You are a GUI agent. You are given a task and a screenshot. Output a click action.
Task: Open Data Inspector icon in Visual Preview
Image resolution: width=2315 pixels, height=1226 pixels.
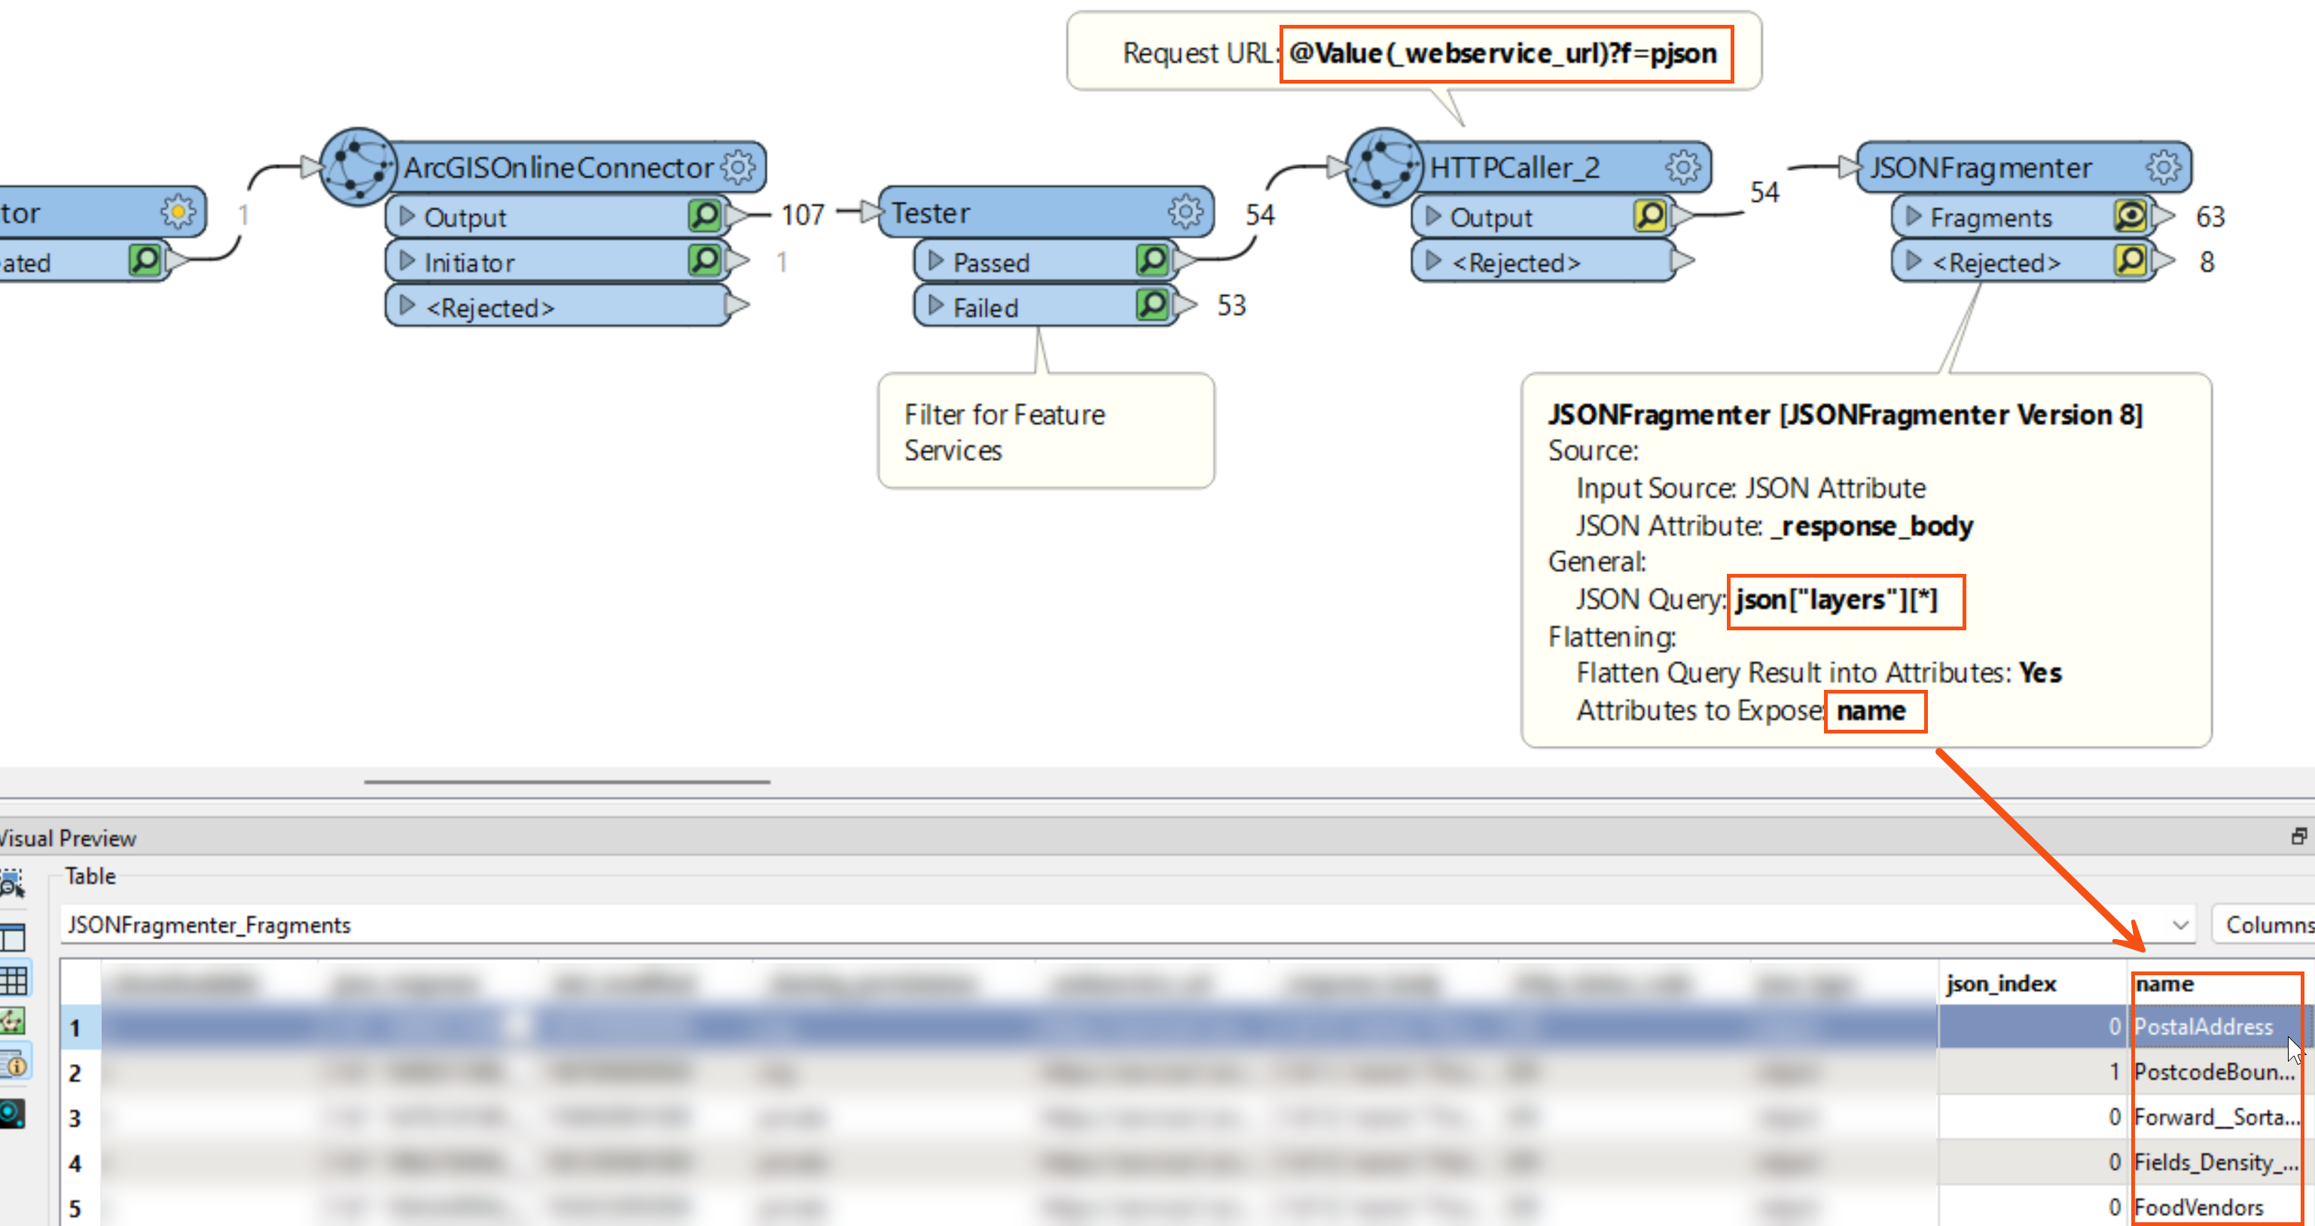pyautogui.click(x=12, y=1115)
